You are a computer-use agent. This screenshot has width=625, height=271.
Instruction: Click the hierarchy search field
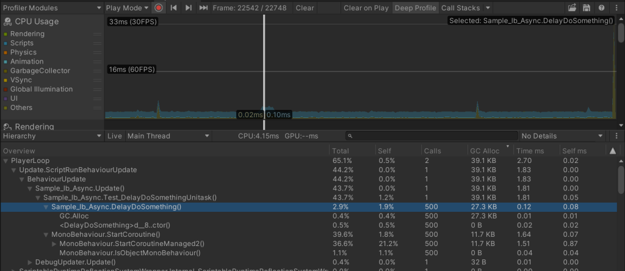coord(431,136)
